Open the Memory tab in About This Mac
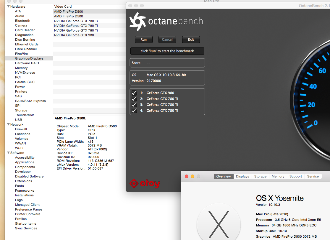This screenshot has height=240, width=330. click(x=278, y=176)
